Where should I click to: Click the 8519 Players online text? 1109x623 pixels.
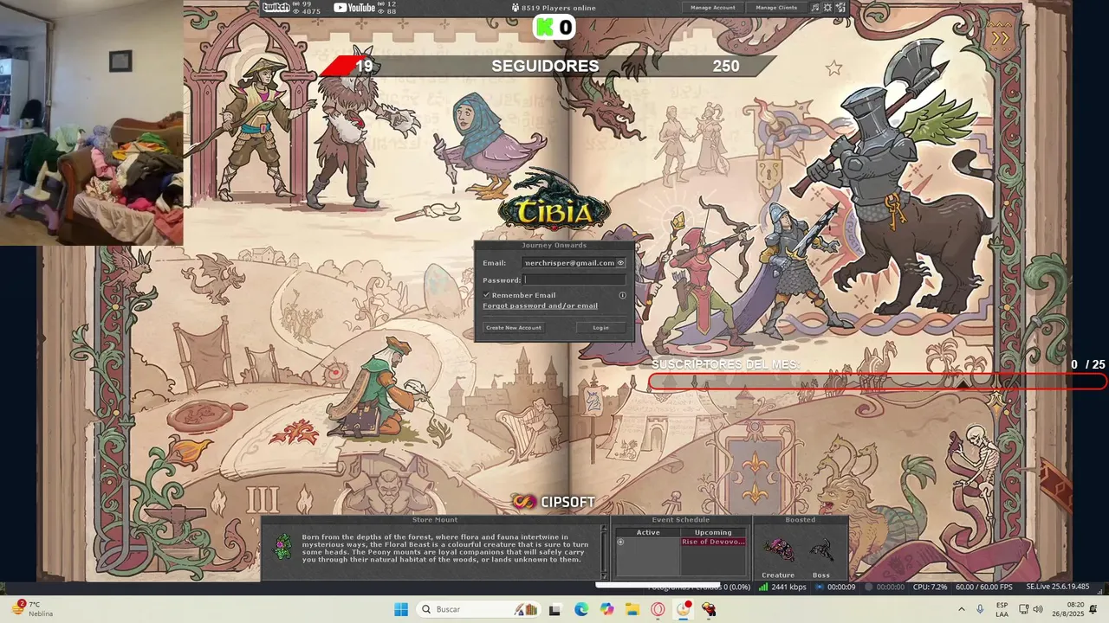click(x=559, y=8)
